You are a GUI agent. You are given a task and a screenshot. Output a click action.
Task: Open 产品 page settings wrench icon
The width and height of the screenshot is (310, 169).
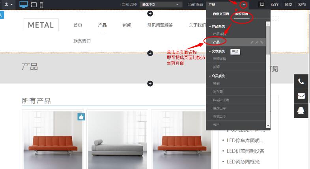point(257,42)
